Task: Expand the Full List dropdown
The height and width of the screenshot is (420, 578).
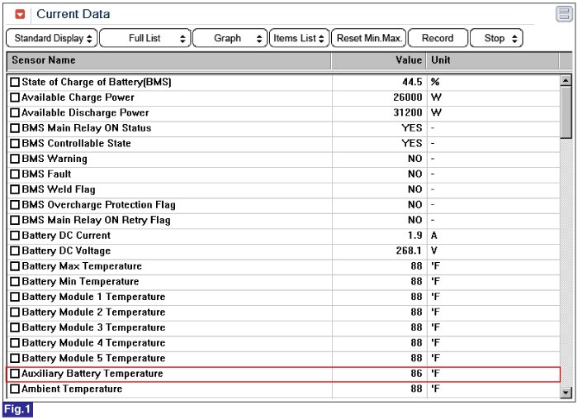Action: click(145, 38)
